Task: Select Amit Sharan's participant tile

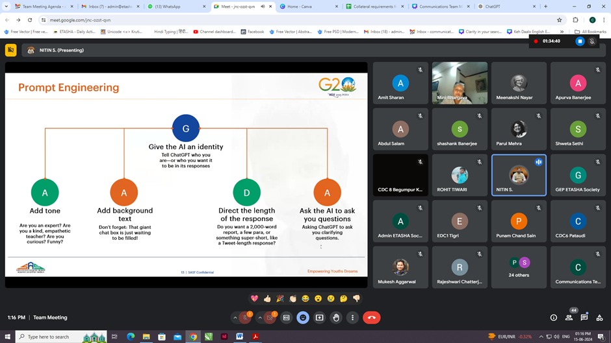Action: [400, 83]
